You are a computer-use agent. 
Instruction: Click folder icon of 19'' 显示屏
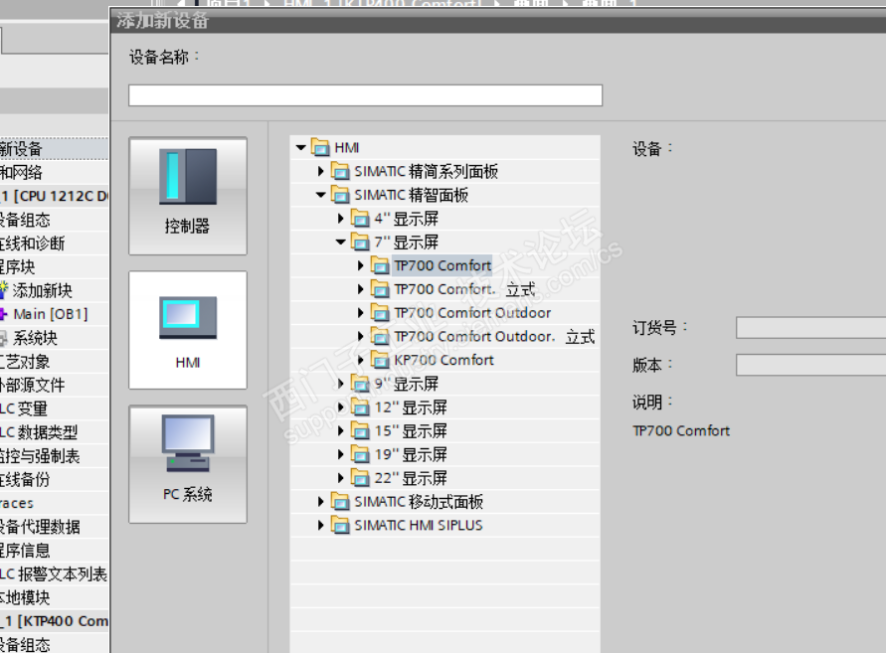click(x=360, y=454)
